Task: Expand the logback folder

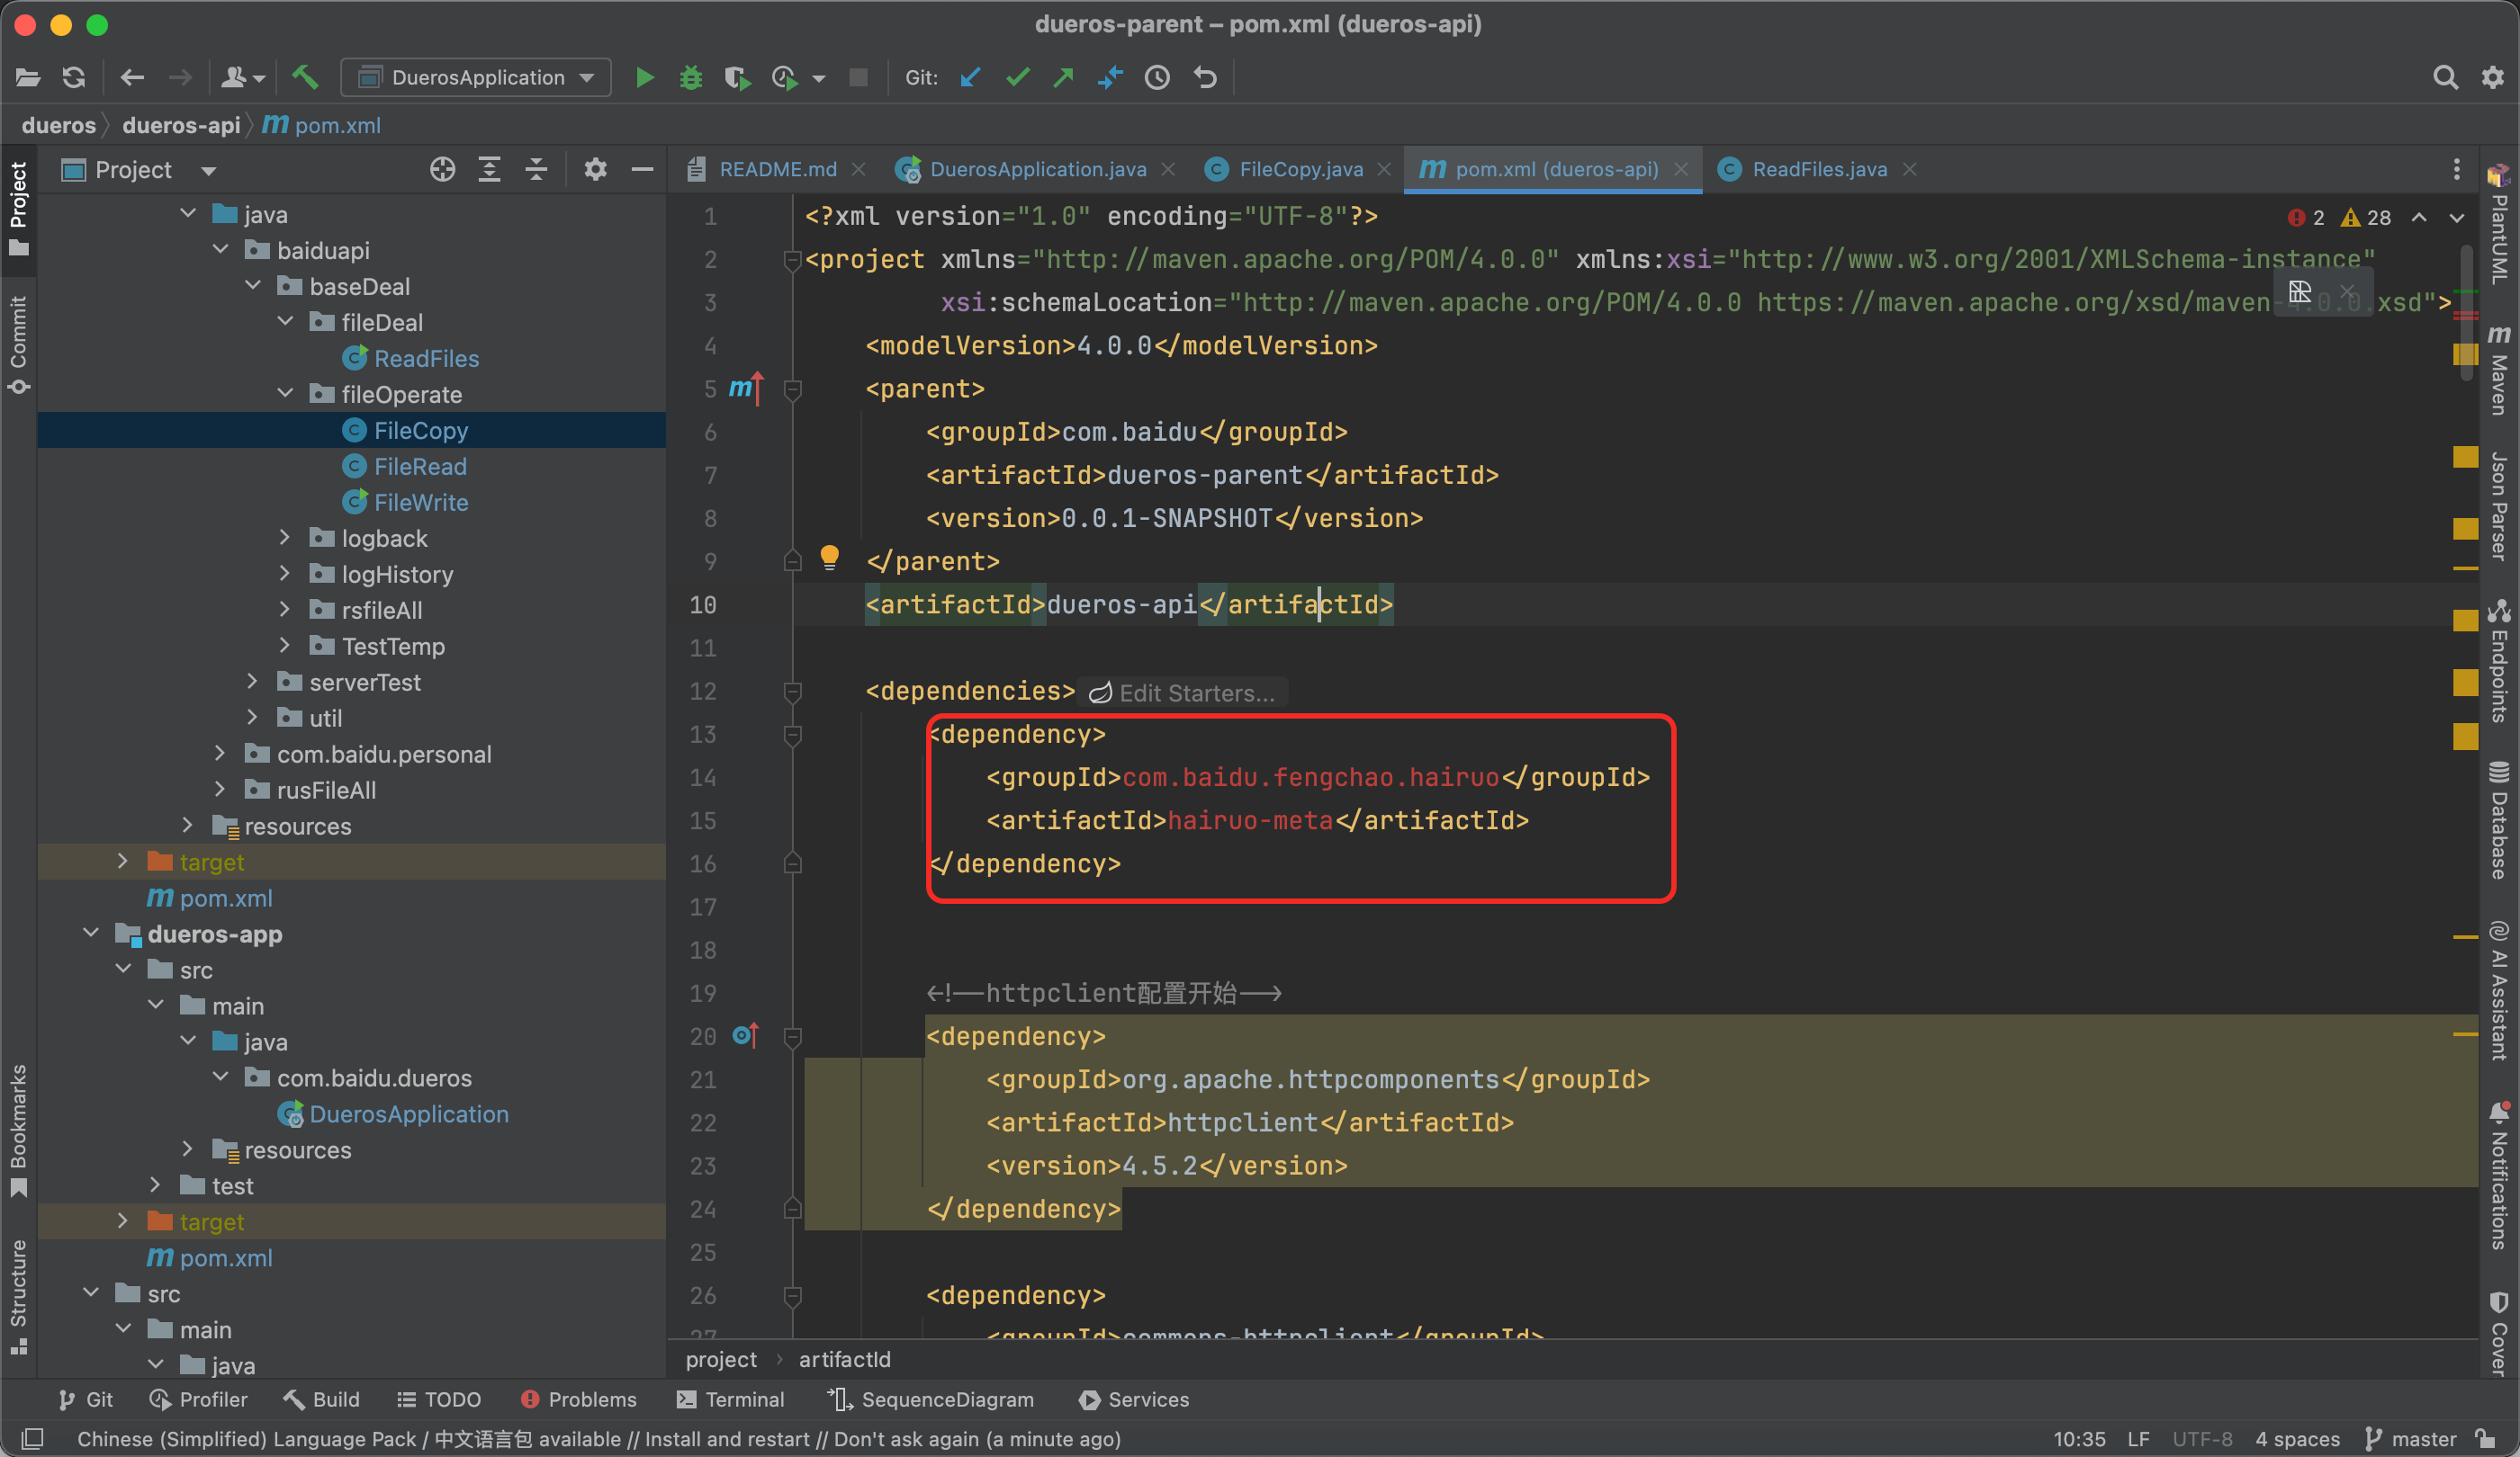Action: tap(285, 538)
